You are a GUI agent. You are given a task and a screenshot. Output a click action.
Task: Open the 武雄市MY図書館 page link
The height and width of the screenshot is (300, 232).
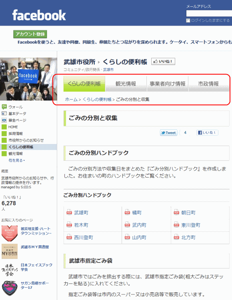(x=35, y=247)
